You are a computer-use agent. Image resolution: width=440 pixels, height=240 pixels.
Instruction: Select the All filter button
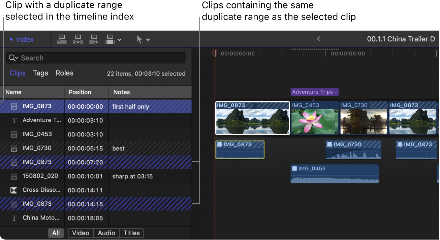[56, 233]
